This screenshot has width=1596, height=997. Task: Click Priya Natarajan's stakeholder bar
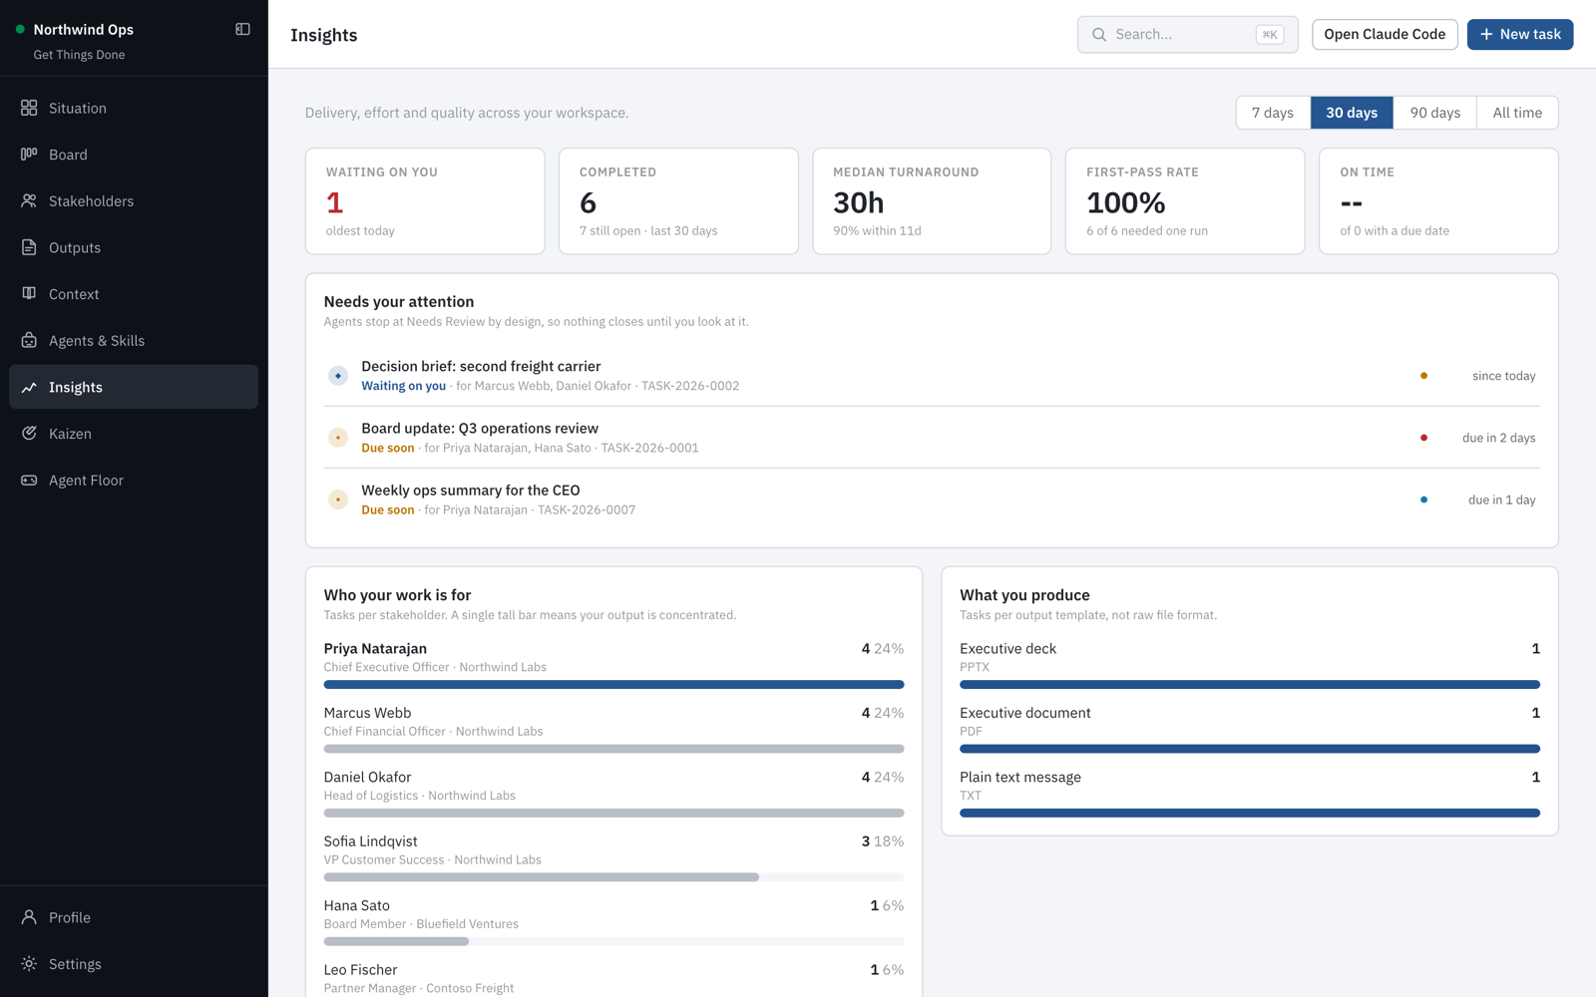tap(613, 685)
